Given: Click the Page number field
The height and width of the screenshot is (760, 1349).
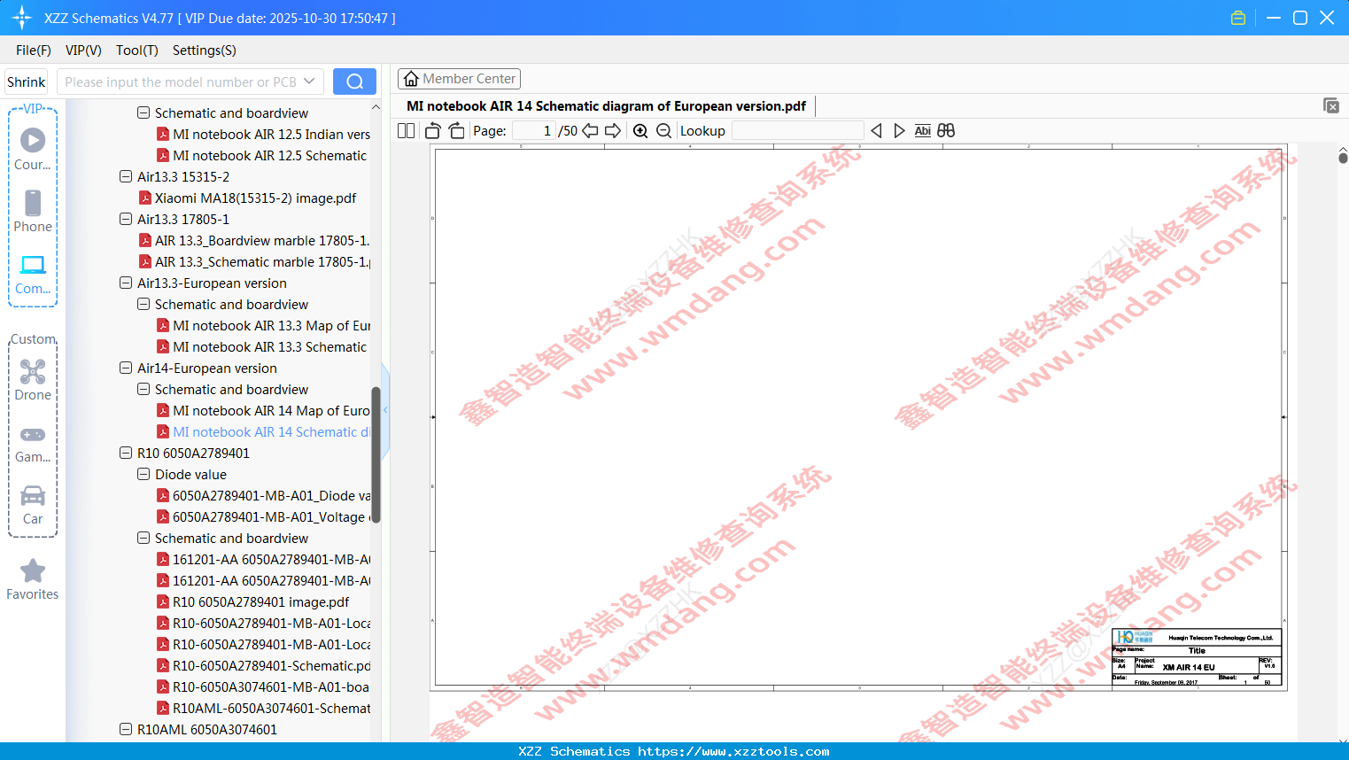Looking at the screenshot, I should coord(534,130).
